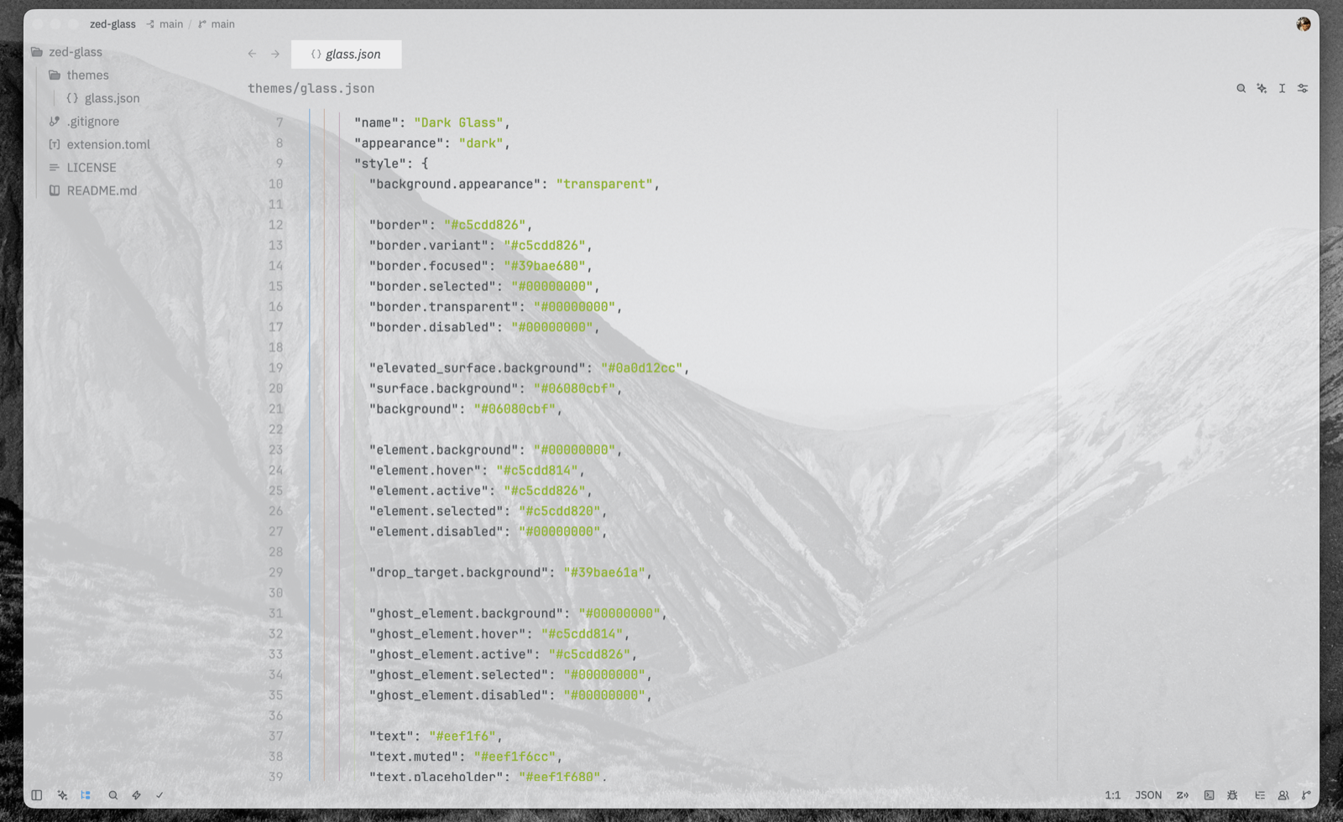Click the "#0a0d12cc" elevated surface value
The width and height of the screenshot is (1343, 822).
(642, 368)
